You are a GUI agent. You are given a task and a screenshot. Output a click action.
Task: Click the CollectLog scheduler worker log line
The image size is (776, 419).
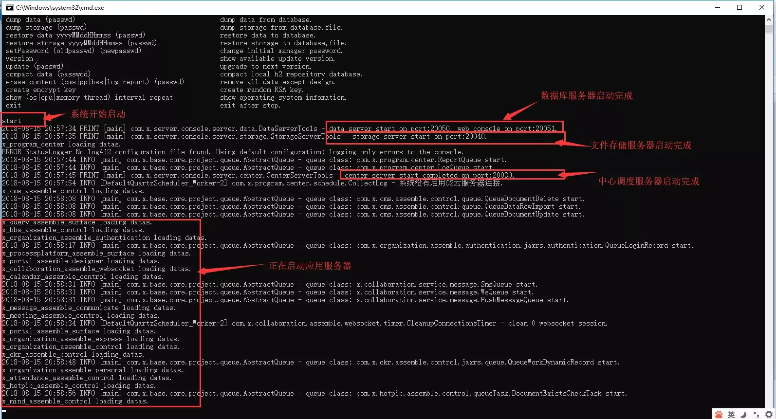point(252,183)
